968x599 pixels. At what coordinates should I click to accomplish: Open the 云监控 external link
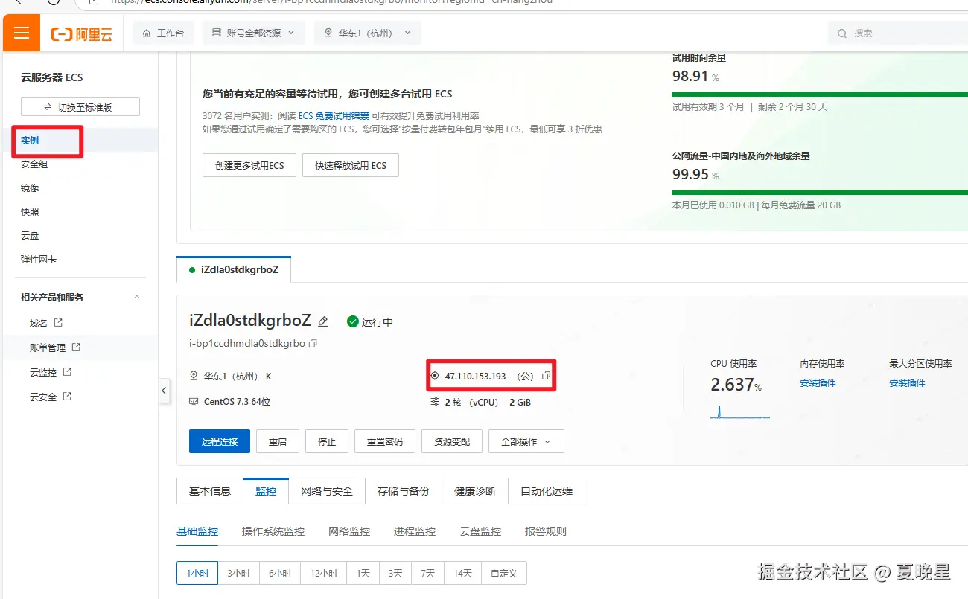click(x=51, y=372)
